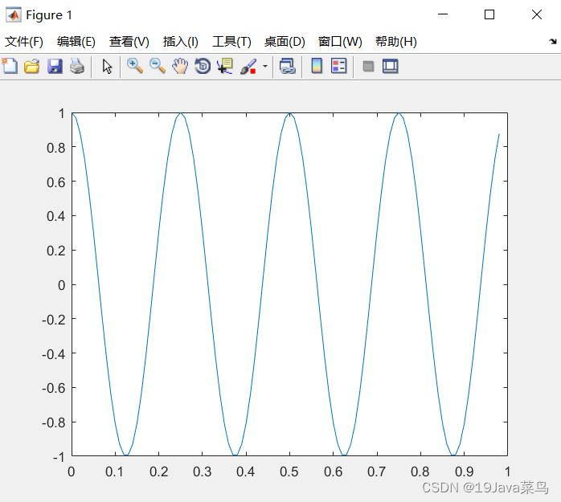Click the Link Plot icon
Screen dimensions: 561x502
point(288,66)
